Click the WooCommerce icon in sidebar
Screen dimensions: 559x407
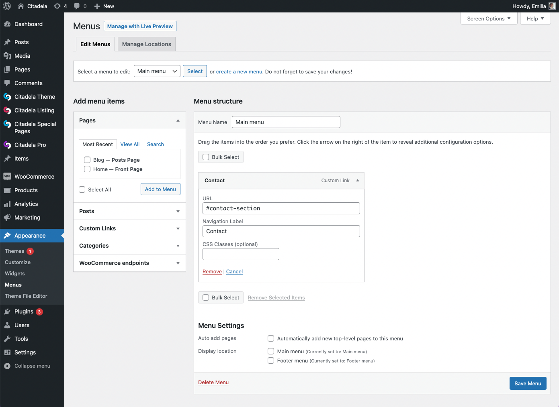(x=7, y=177)
